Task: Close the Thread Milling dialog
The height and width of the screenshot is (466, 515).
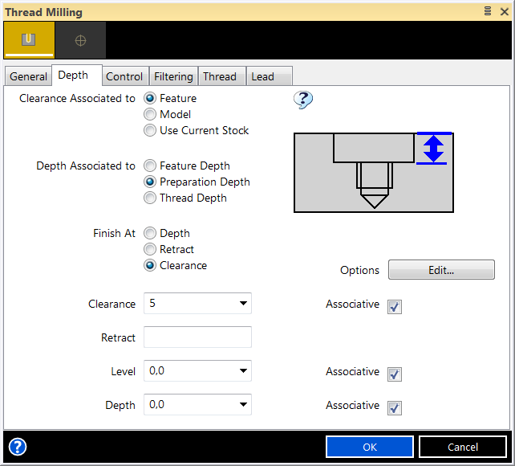Action: pyautogui.click(x=504, y=12)
